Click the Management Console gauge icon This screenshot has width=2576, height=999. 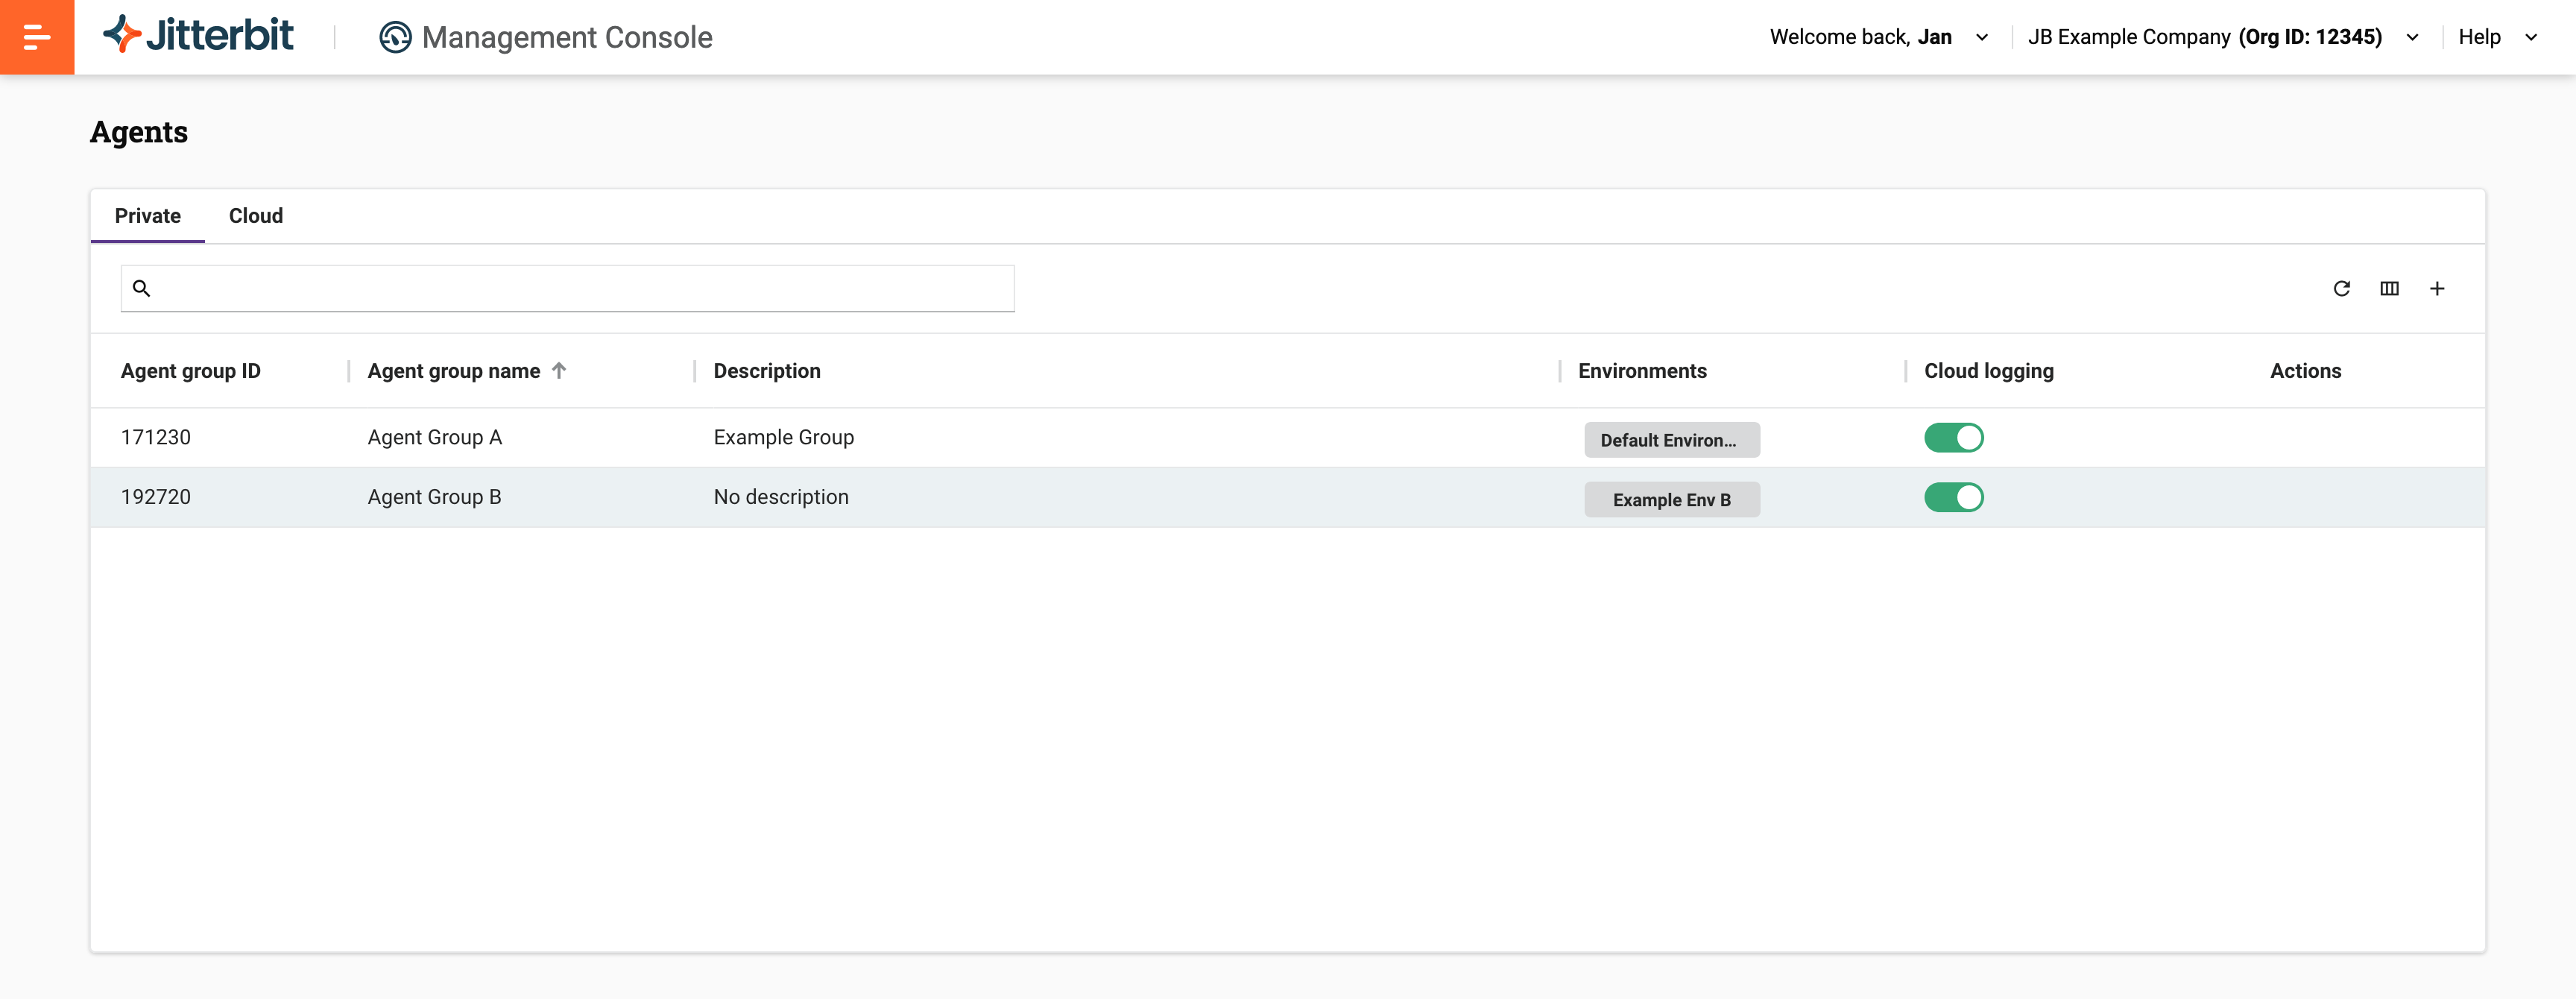pyautogui.click(x=395, y=37)
